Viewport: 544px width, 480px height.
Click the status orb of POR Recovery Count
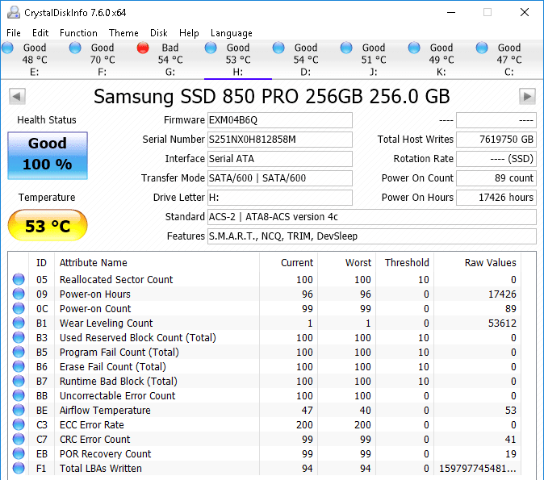pos(19,453)
